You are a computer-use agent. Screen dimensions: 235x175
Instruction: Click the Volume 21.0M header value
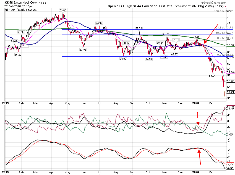(186, 6)
